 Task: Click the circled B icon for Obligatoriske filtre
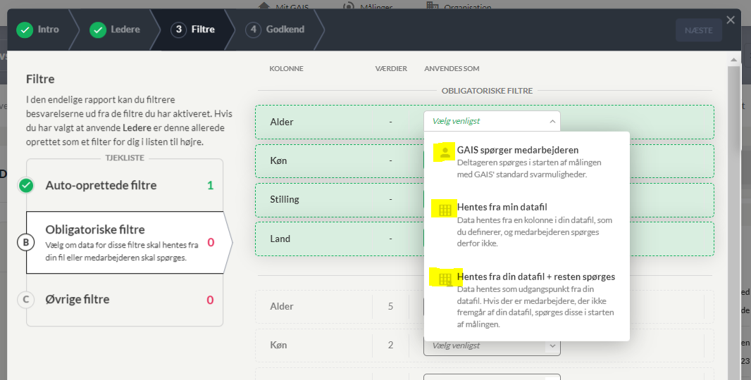click(x=26, y=242)
